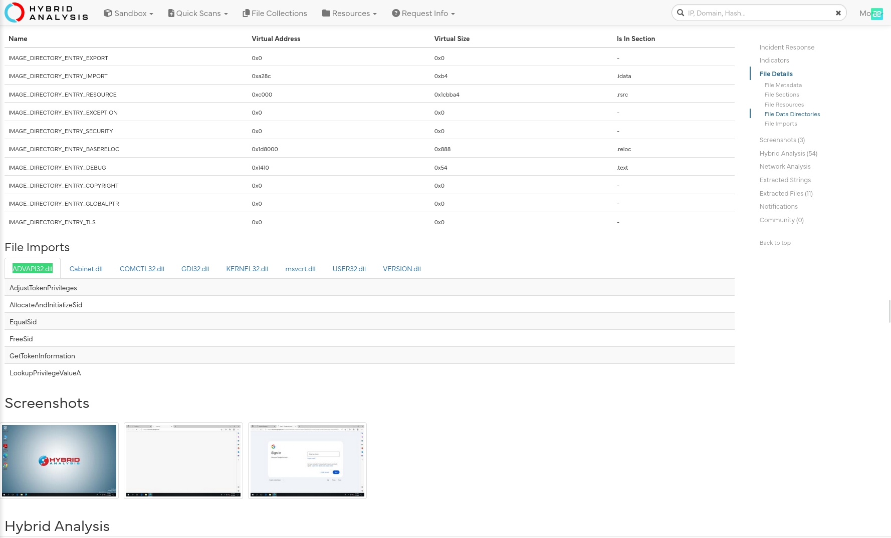Image resolution: width=891 pixels, height=538 pixels.
Task: Clear the search field with X icon
Action: click(838, 13)
